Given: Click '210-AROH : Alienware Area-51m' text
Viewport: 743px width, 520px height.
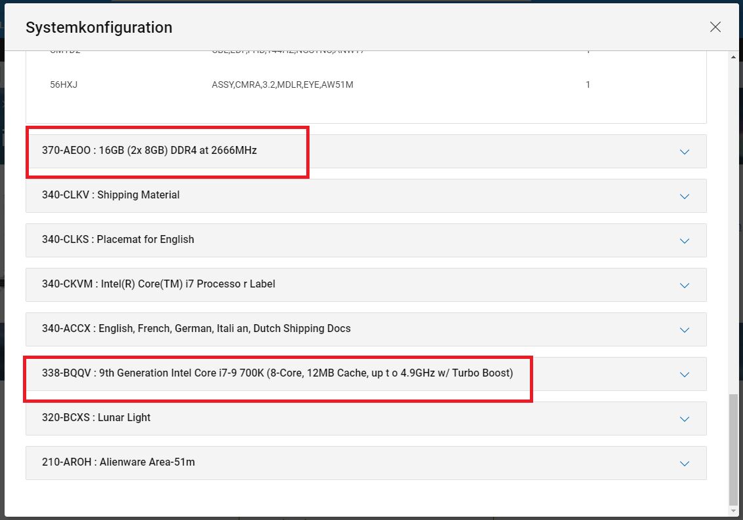Looking at the screenshot, I should pyautogui.click(x=119, y=462).
